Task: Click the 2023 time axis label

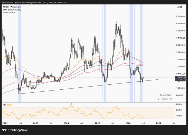Action: [x=36, y=123]
